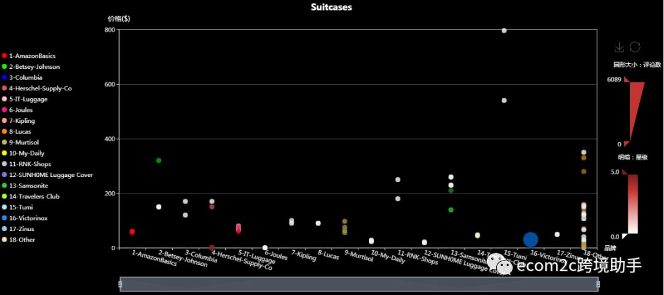Click the large blue Victorinox bubble
Viewport: 664px width, 295px height.
(530, 240)
